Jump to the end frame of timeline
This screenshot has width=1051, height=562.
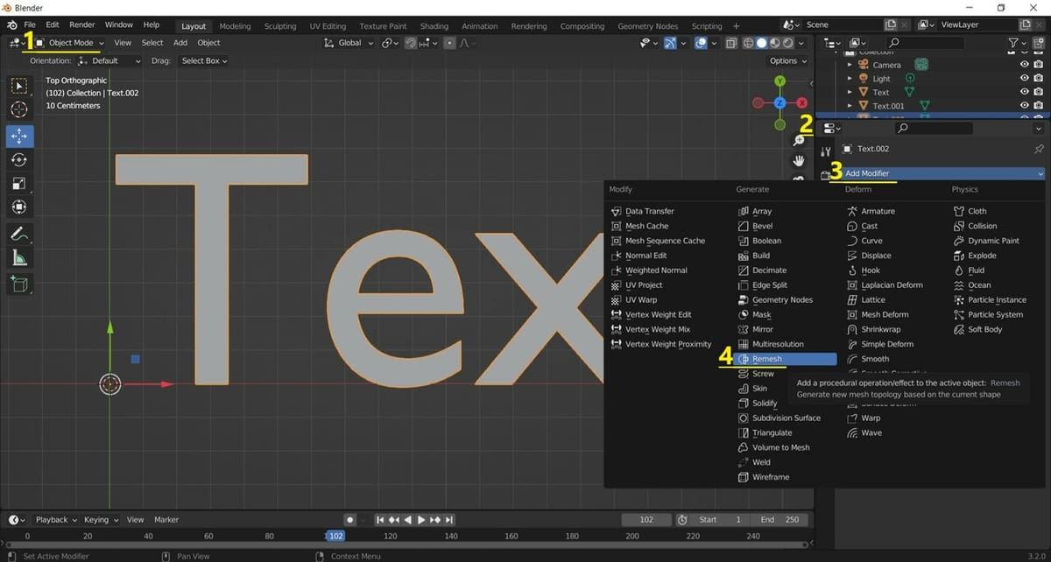tap(448, 520)
